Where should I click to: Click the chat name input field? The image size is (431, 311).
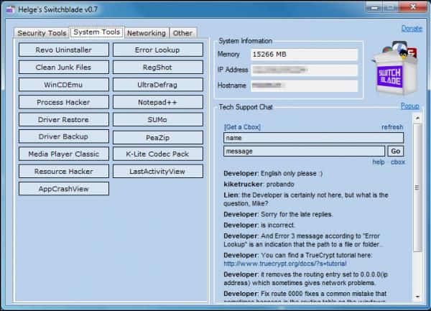313,138
